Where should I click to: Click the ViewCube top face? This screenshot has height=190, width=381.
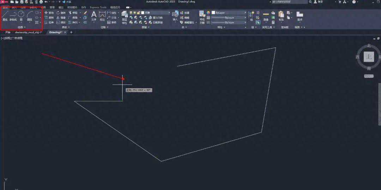pos(369,56)
